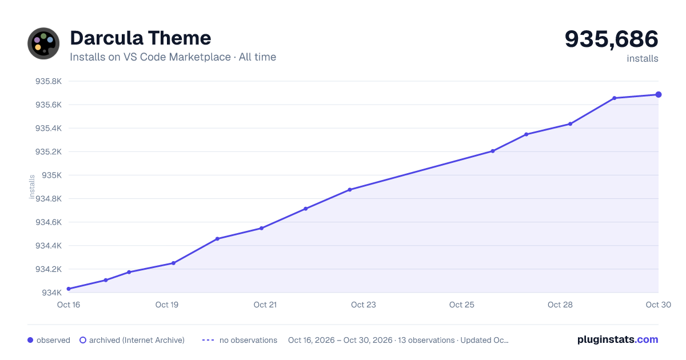
Task: Click the vertical 'installs' axis title
Action: (x=32, y=187)
